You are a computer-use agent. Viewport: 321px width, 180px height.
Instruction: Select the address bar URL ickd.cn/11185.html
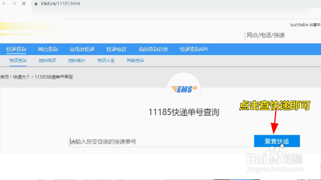(60, 4)
